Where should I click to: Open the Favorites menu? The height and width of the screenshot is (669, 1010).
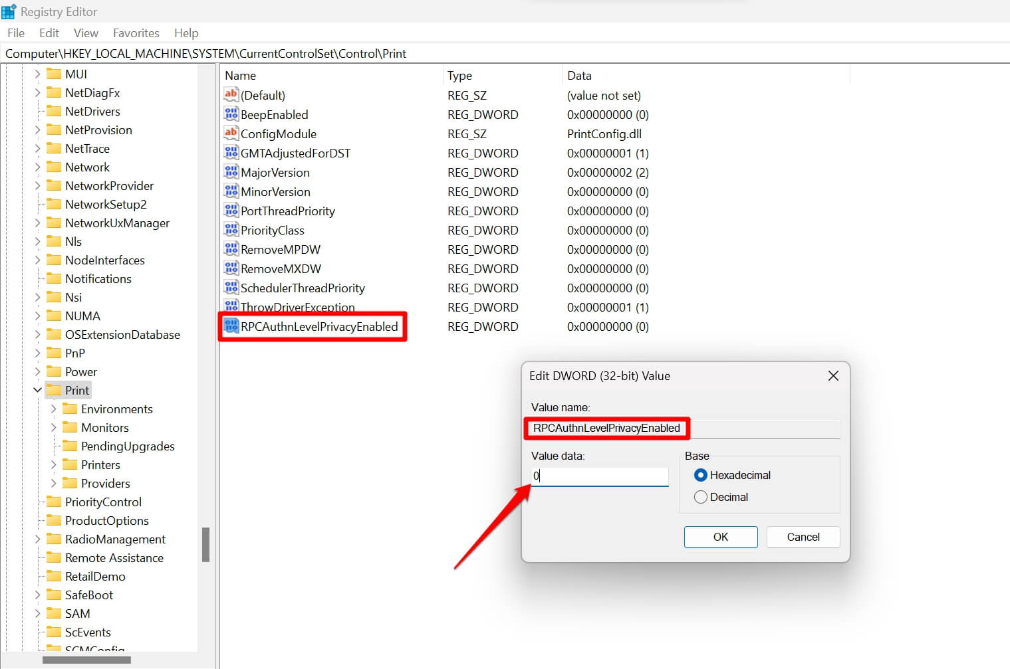(x=136, y=33)
